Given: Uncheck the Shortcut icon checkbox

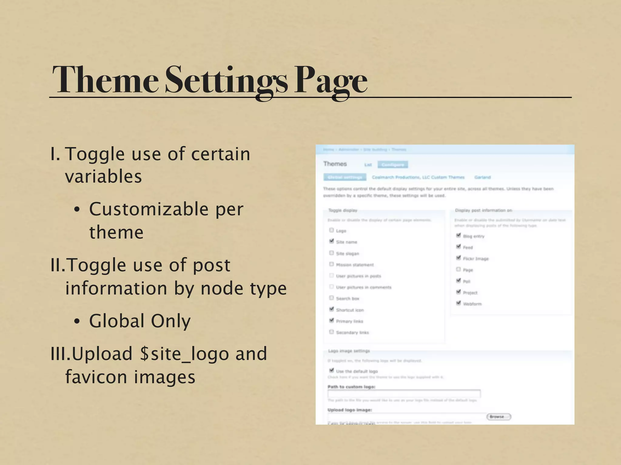Looking at the screenshot, I should (331, 309).
